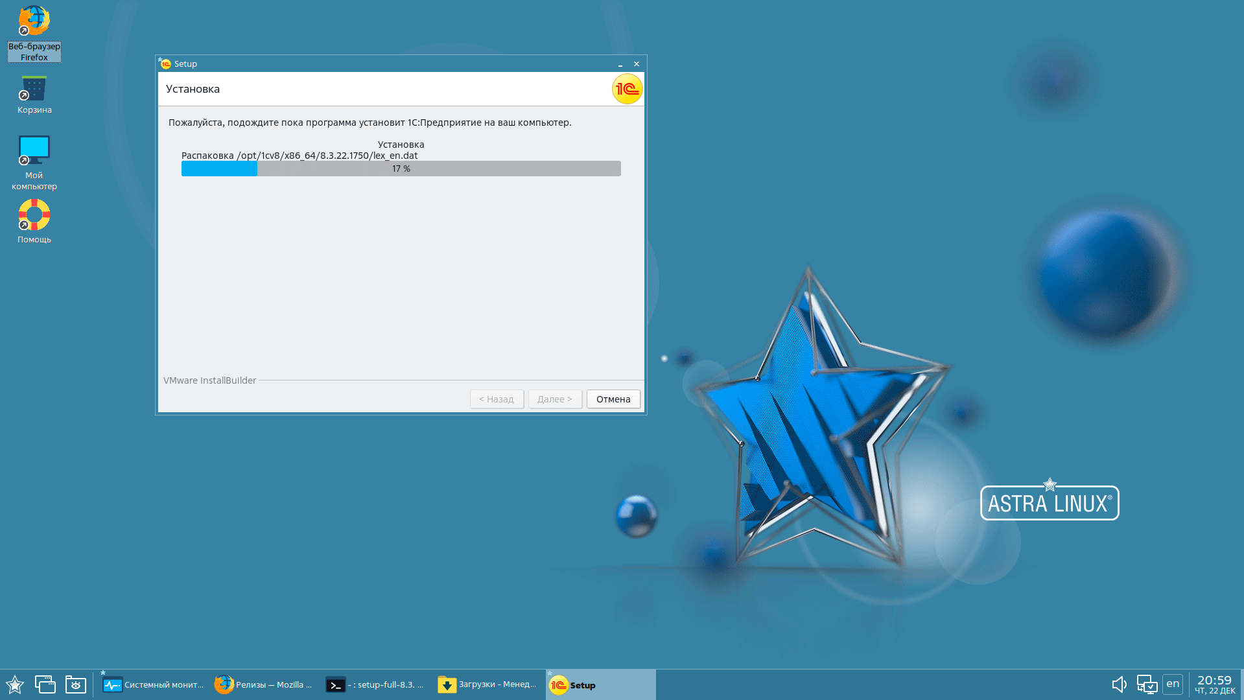Switch to setup-full-8.3 terminal taskbar window

(x=375, y=684)
